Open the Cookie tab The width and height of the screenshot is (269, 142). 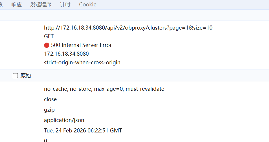pyautogui.click(x=88, y=5)
